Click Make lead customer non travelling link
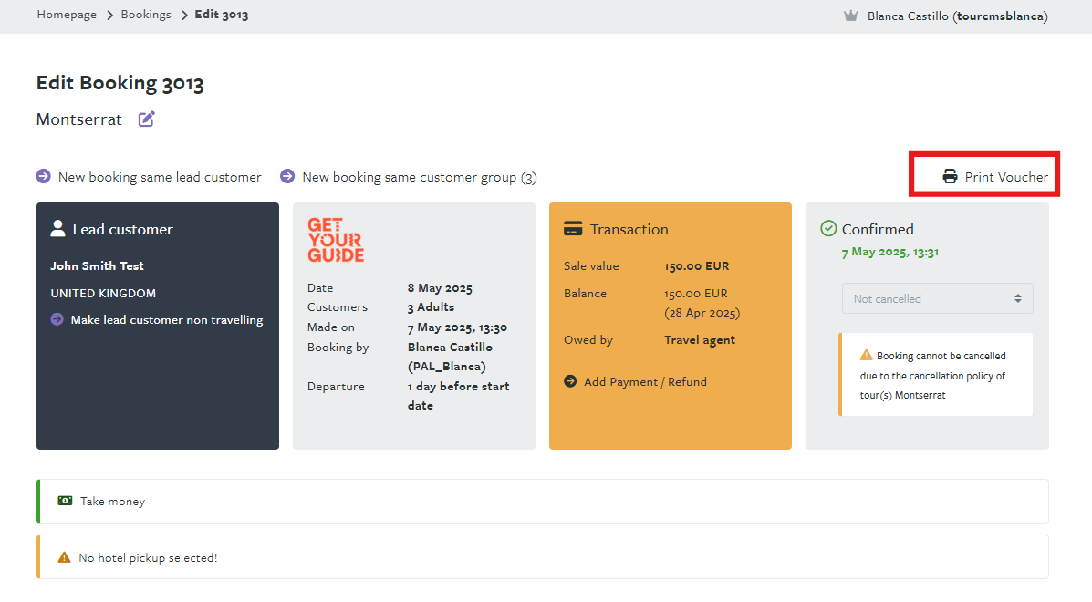Viewport: 1092px width, 602px height. [x=166, y=319]
